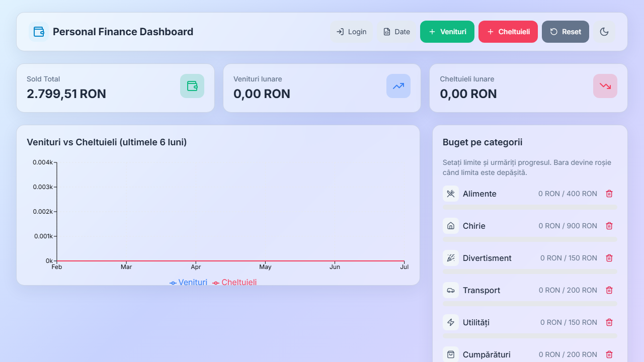Click the 0 RON / 900 RON amount
This screenshot has width=644, height=362.
pos(568,226)
